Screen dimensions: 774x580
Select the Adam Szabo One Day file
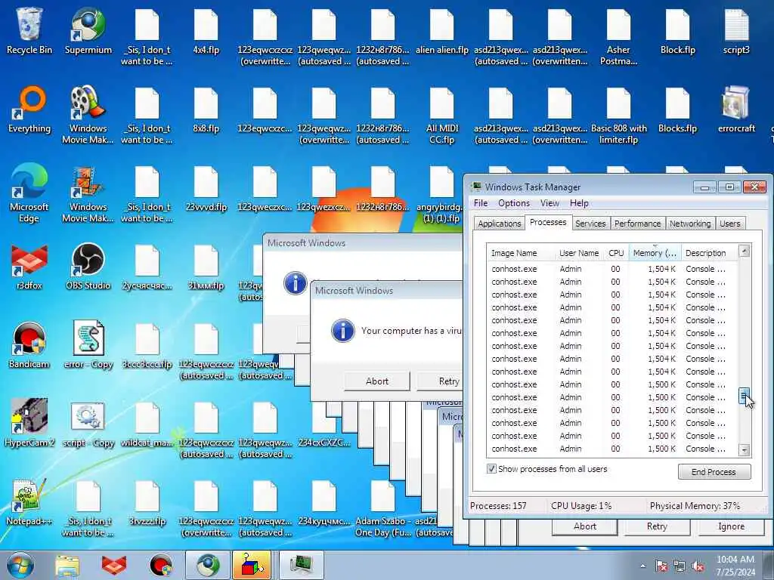point(382,508)
